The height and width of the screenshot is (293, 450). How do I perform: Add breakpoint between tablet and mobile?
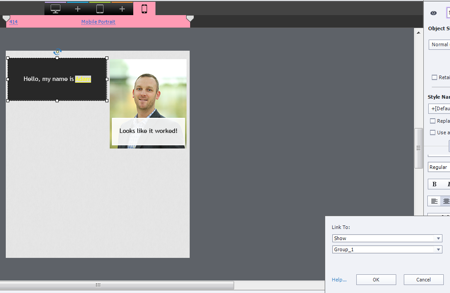[122, 9]
